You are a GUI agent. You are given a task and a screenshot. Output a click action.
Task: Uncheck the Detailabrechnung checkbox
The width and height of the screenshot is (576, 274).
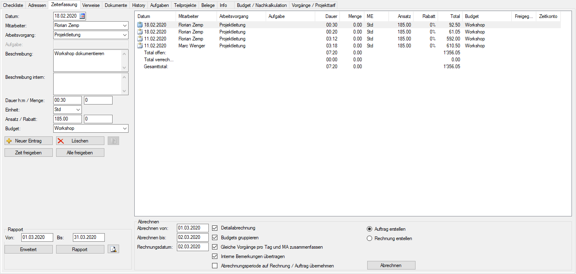[x=215, y=228]
